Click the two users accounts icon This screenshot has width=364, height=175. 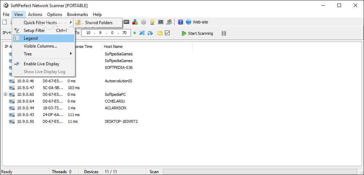[169, 22]
